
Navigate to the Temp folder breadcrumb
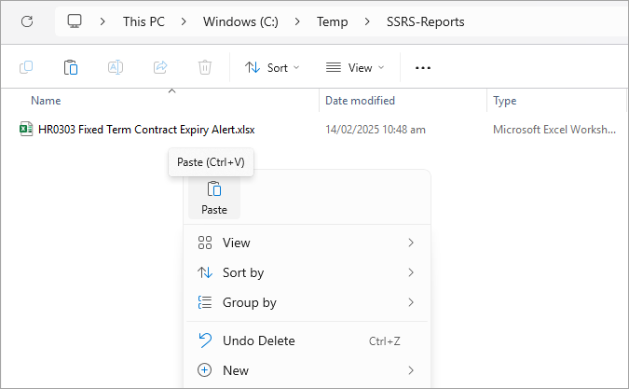(x=332, y=21)
